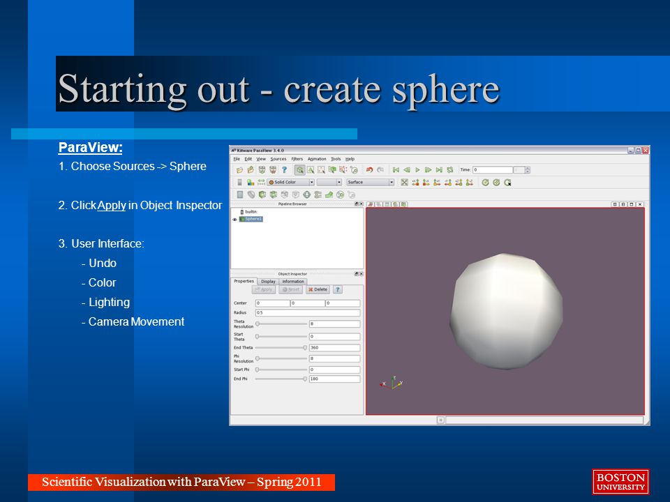Viewport: 670px width, 502px height.
Task: Select the highlighted Interact mode icon
Action: 300,170
